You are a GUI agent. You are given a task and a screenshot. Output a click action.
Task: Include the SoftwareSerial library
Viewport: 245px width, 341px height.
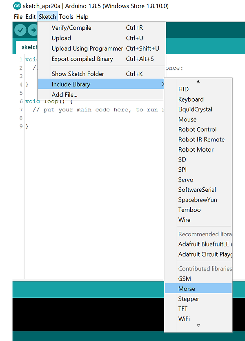click(x=198, y=190)
